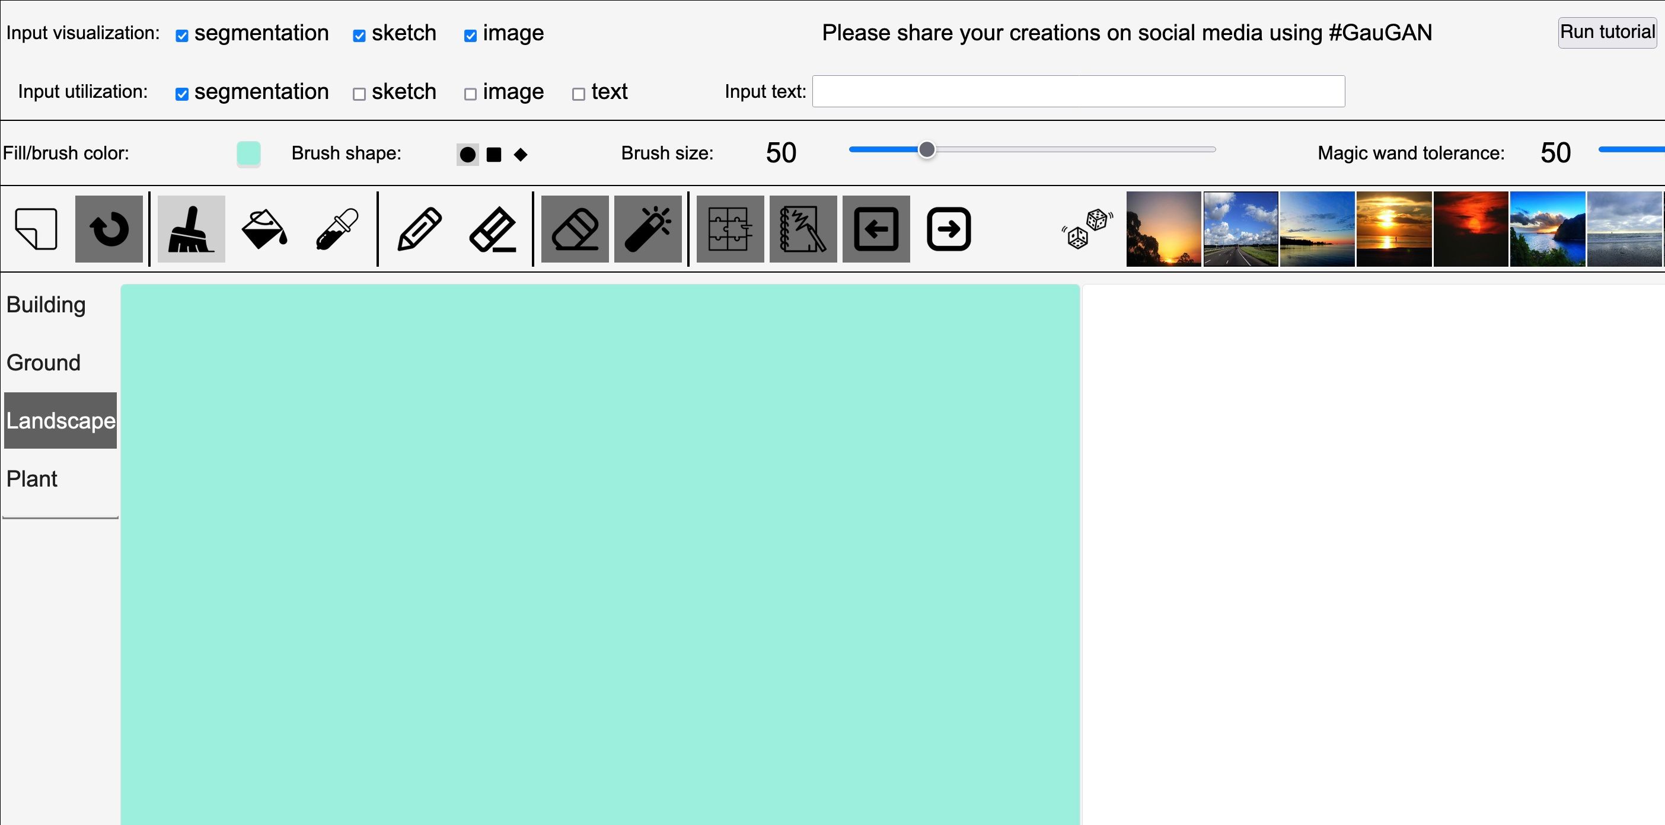Select square brush shape
The height and width of the screenshot is (825, 1665).
494,155
